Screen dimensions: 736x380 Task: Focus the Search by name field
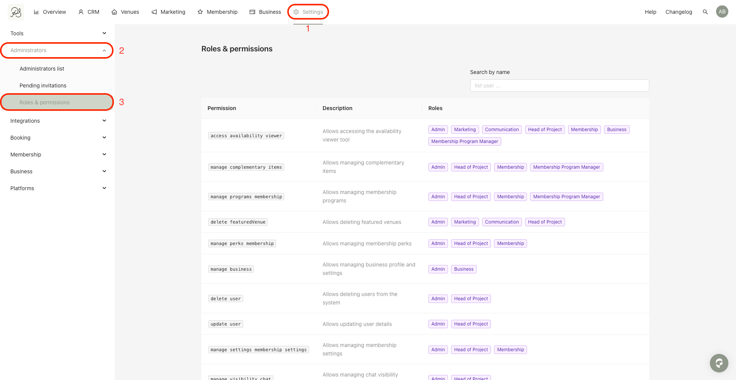[560, 86]
